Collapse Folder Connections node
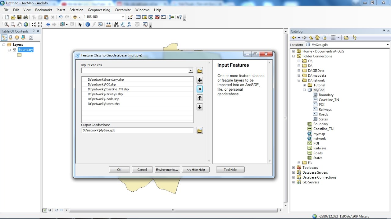This screenshot has width=391, height=219. coord(294,56)
